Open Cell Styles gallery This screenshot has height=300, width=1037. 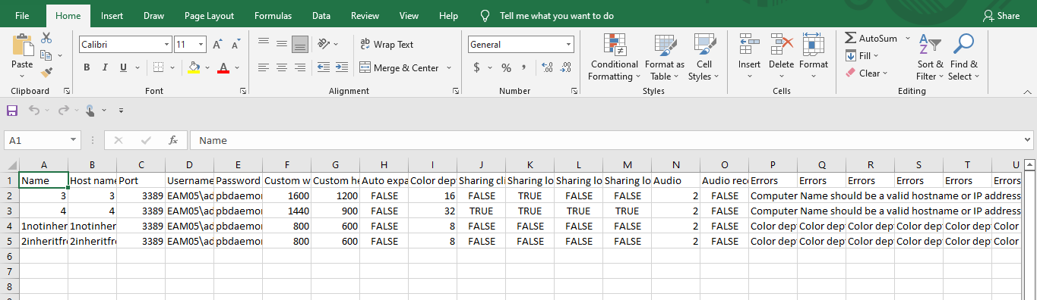[703, 58]
